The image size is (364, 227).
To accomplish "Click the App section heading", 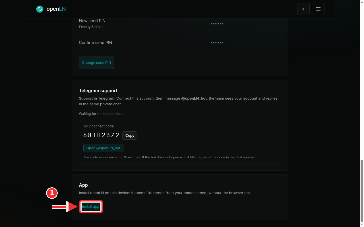I will pyautogui.click(x=83, y=185).
